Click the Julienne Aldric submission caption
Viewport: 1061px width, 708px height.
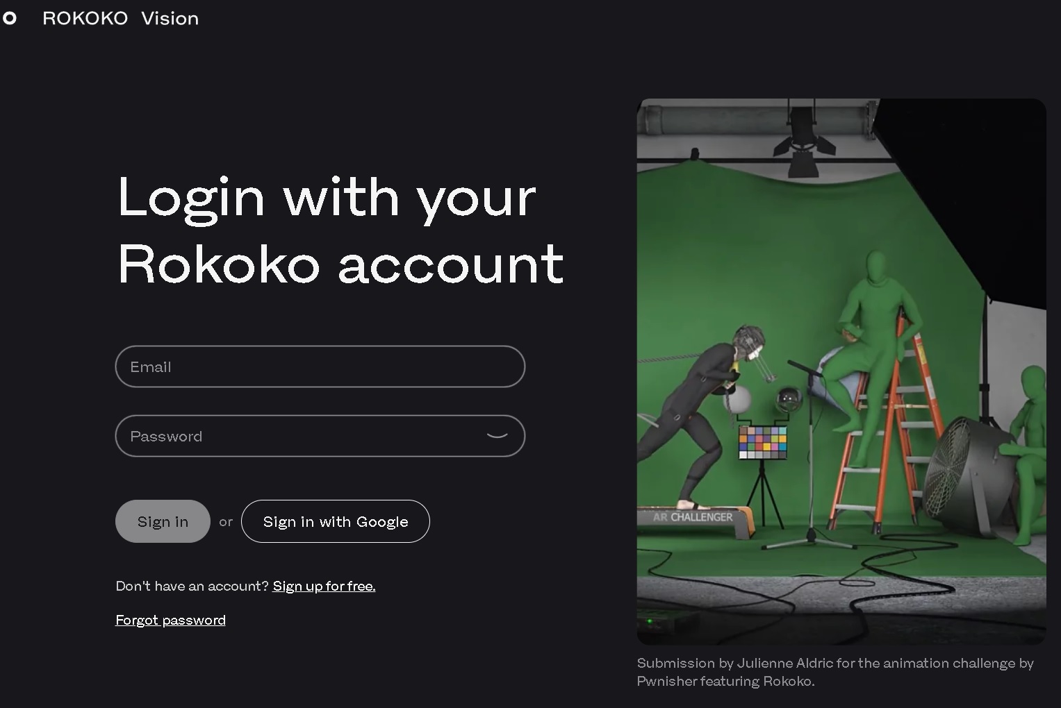[834, 672]
